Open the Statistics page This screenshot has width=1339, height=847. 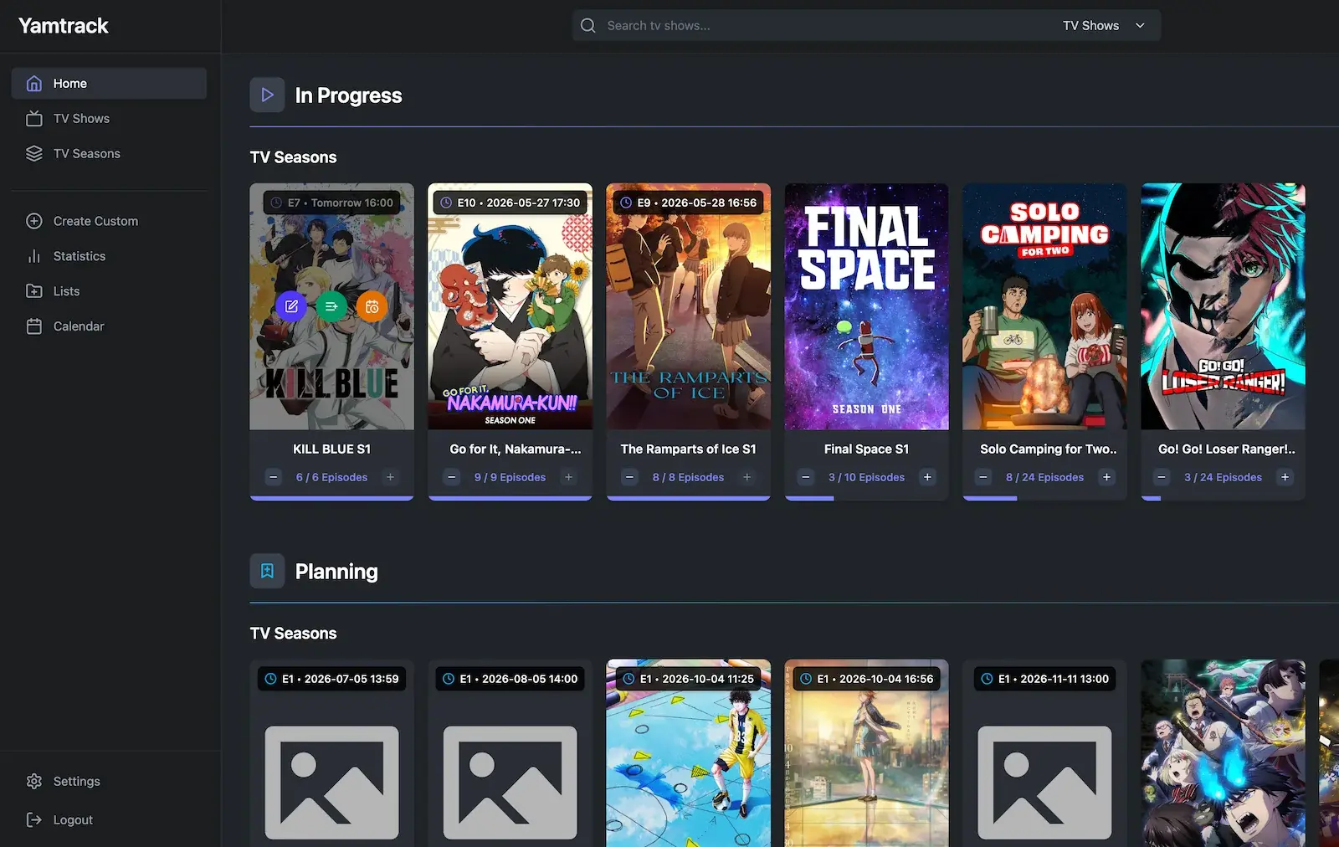click(x=109, y=256)
